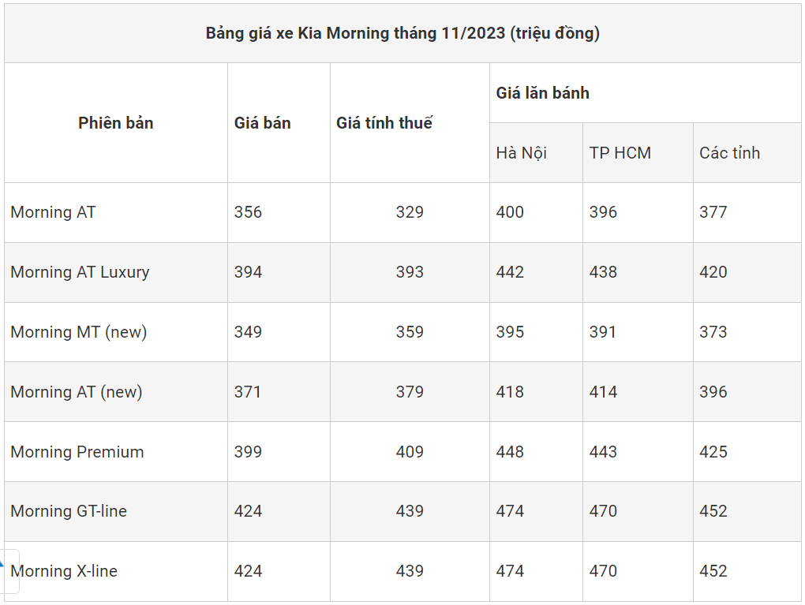This screenshot has width=805, height=605.
Task: Select the Morning AT Luxury version cell
Action: tap(80, 272)
